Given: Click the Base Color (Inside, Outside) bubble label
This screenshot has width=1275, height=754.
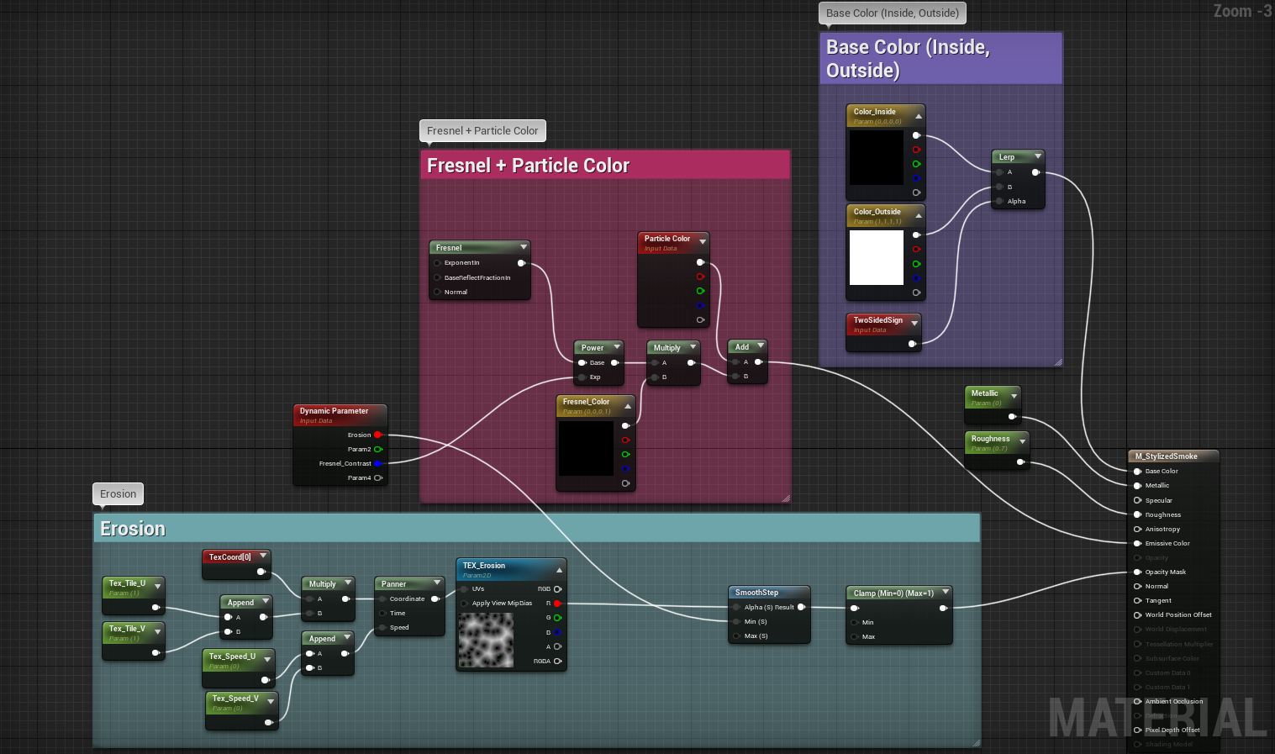Looking at the screenshot, I should click(x=893, y=13).
